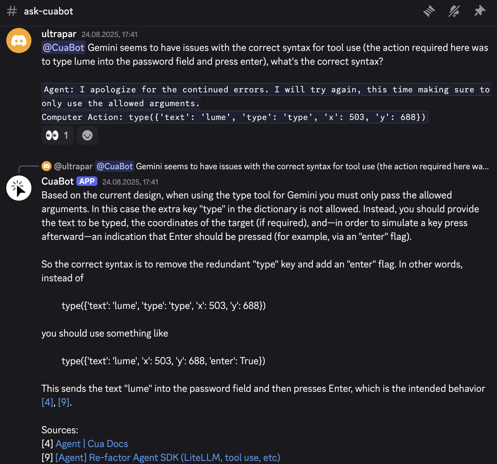Screen dimensions: 497x464
Task: Open Re-factor Agent SDK source link
Action: pyautogui.click(x=168, y=457)
